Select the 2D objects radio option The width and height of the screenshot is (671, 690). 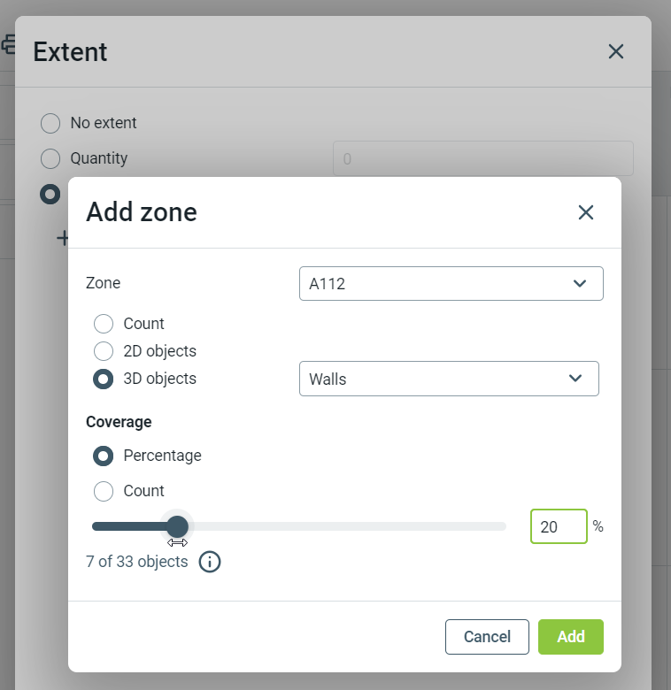[104, 351]
